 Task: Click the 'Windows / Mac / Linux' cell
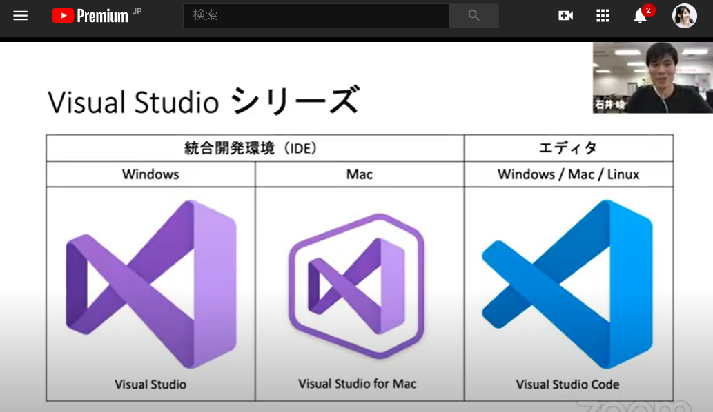click(x=569, y=174)
